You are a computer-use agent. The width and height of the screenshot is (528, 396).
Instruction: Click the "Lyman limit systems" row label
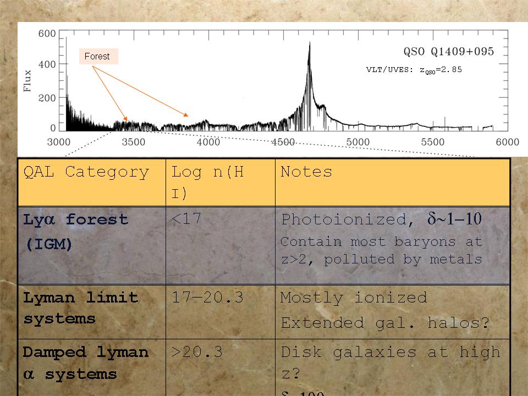pos(80,308)
